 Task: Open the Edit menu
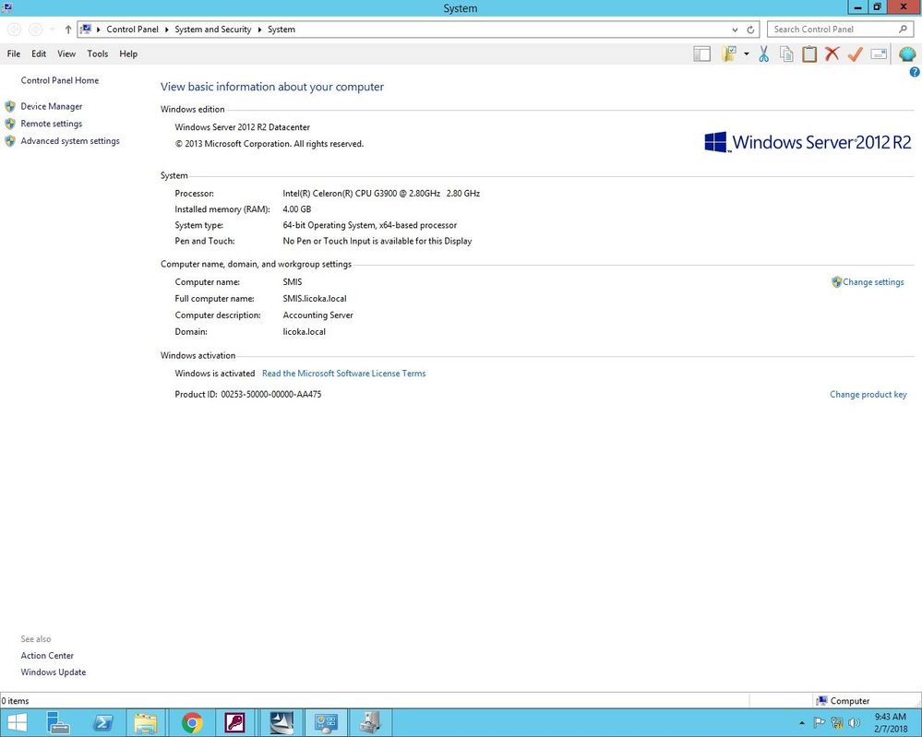point(39,53)
